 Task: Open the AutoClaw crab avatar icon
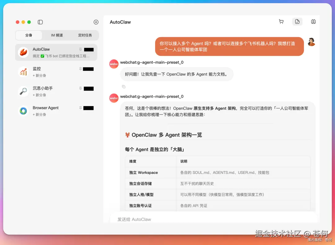click(23, 52)
